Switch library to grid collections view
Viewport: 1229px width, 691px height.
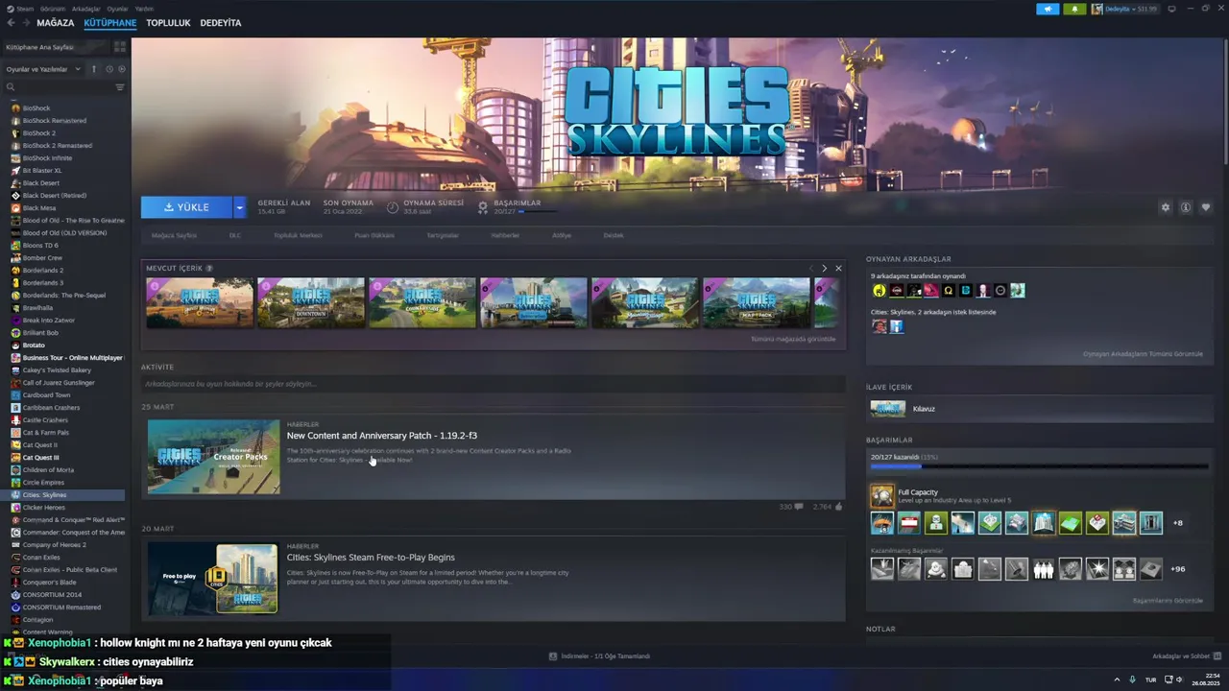point(120,46)
